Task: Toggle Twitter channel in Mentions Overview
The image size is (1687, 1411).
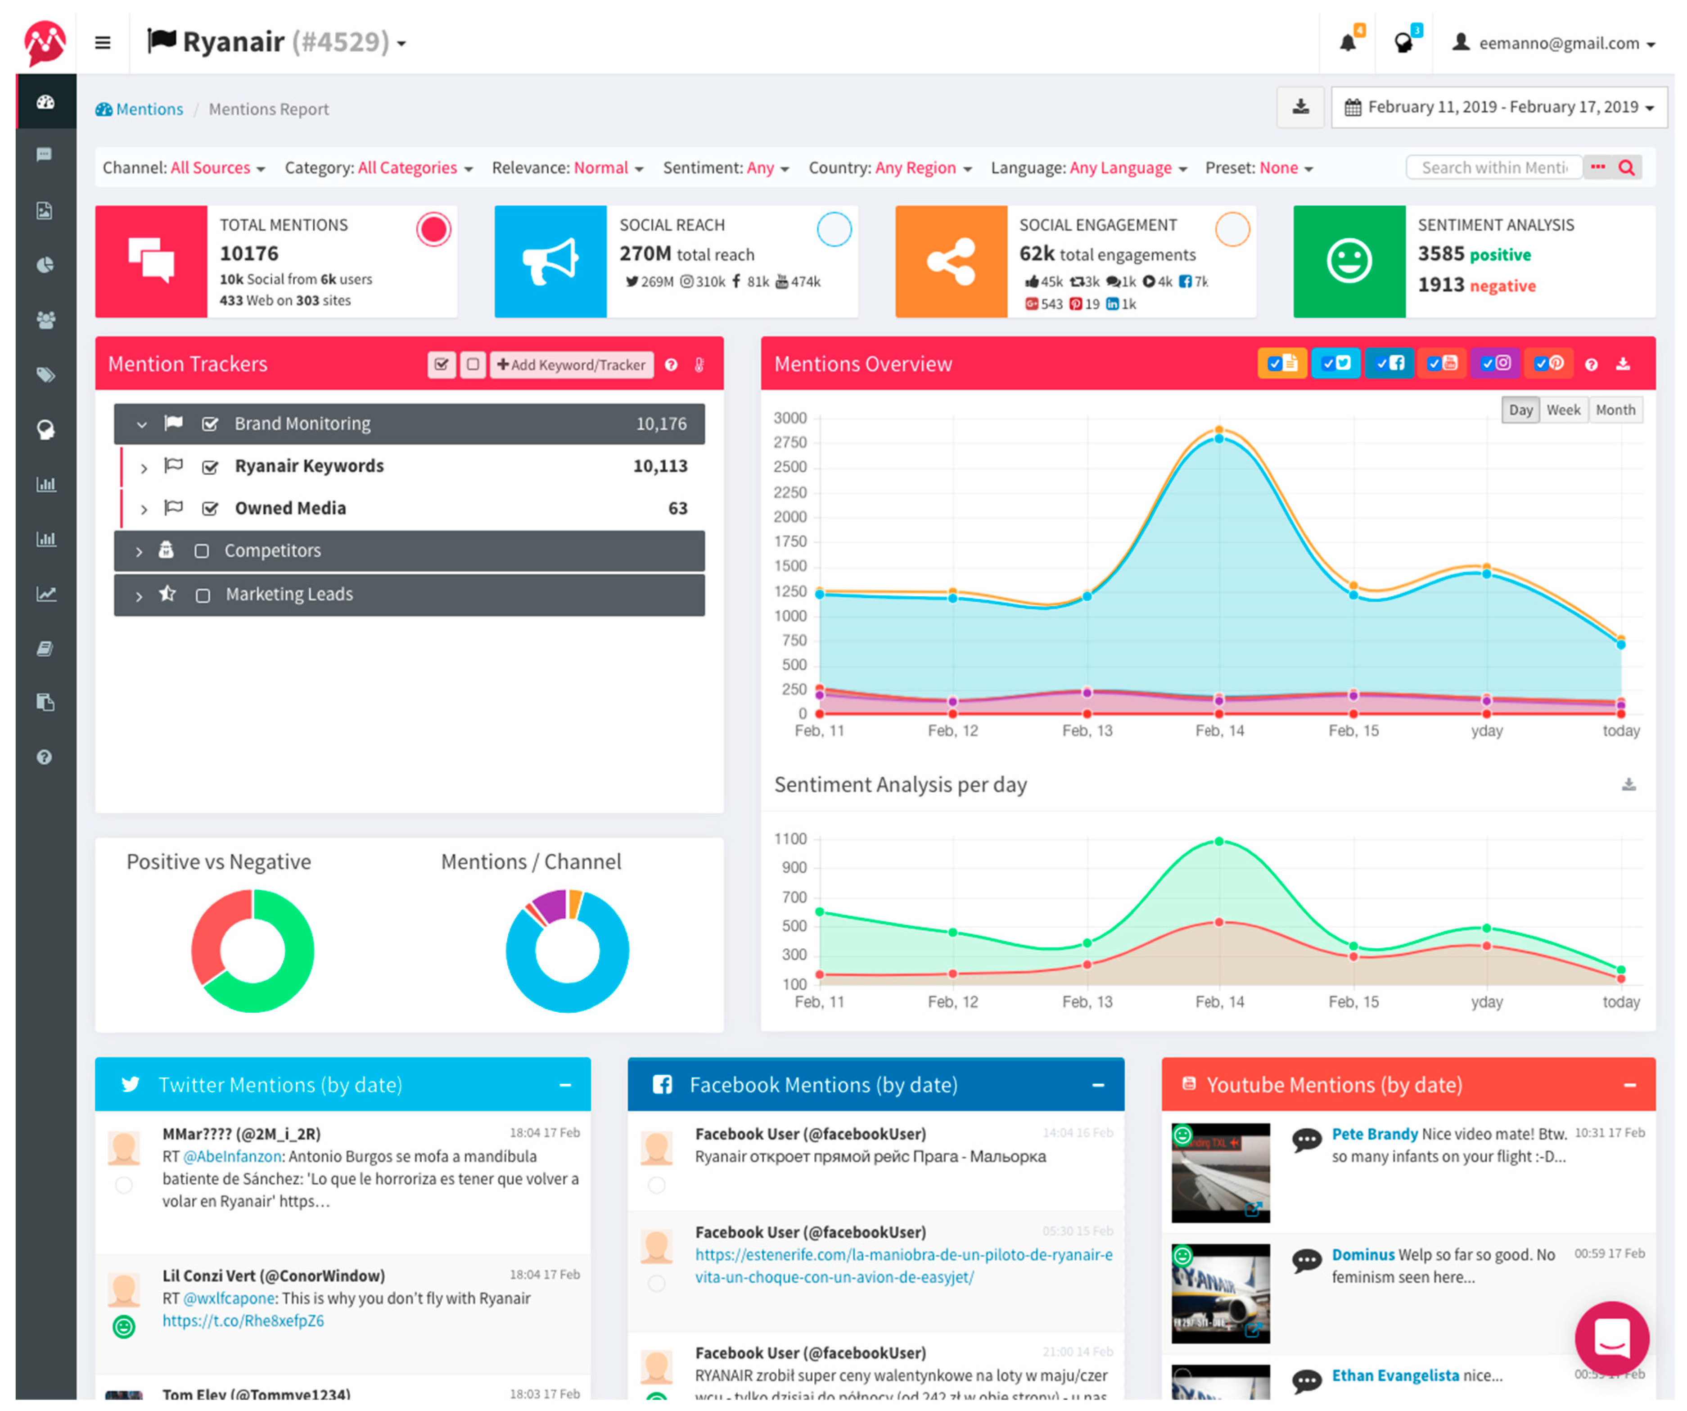Action: [1335, 364]
